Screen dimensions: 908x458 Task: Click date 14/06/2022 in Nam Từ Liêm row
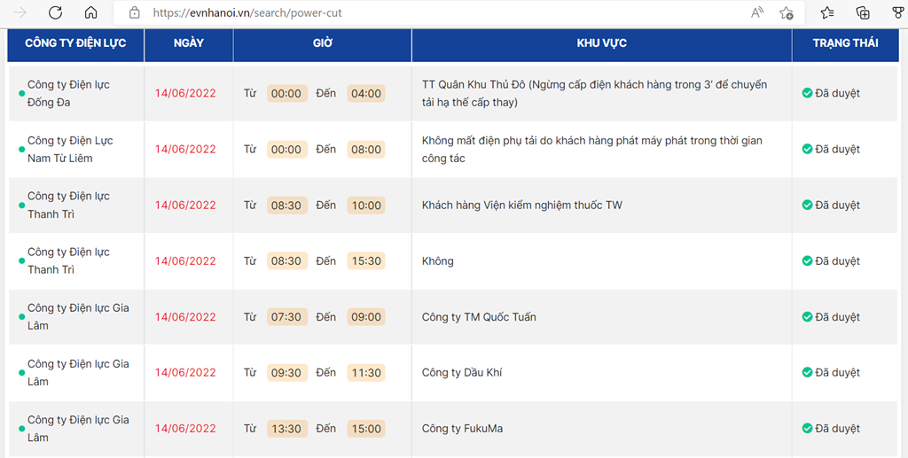(x=185, y=149)
